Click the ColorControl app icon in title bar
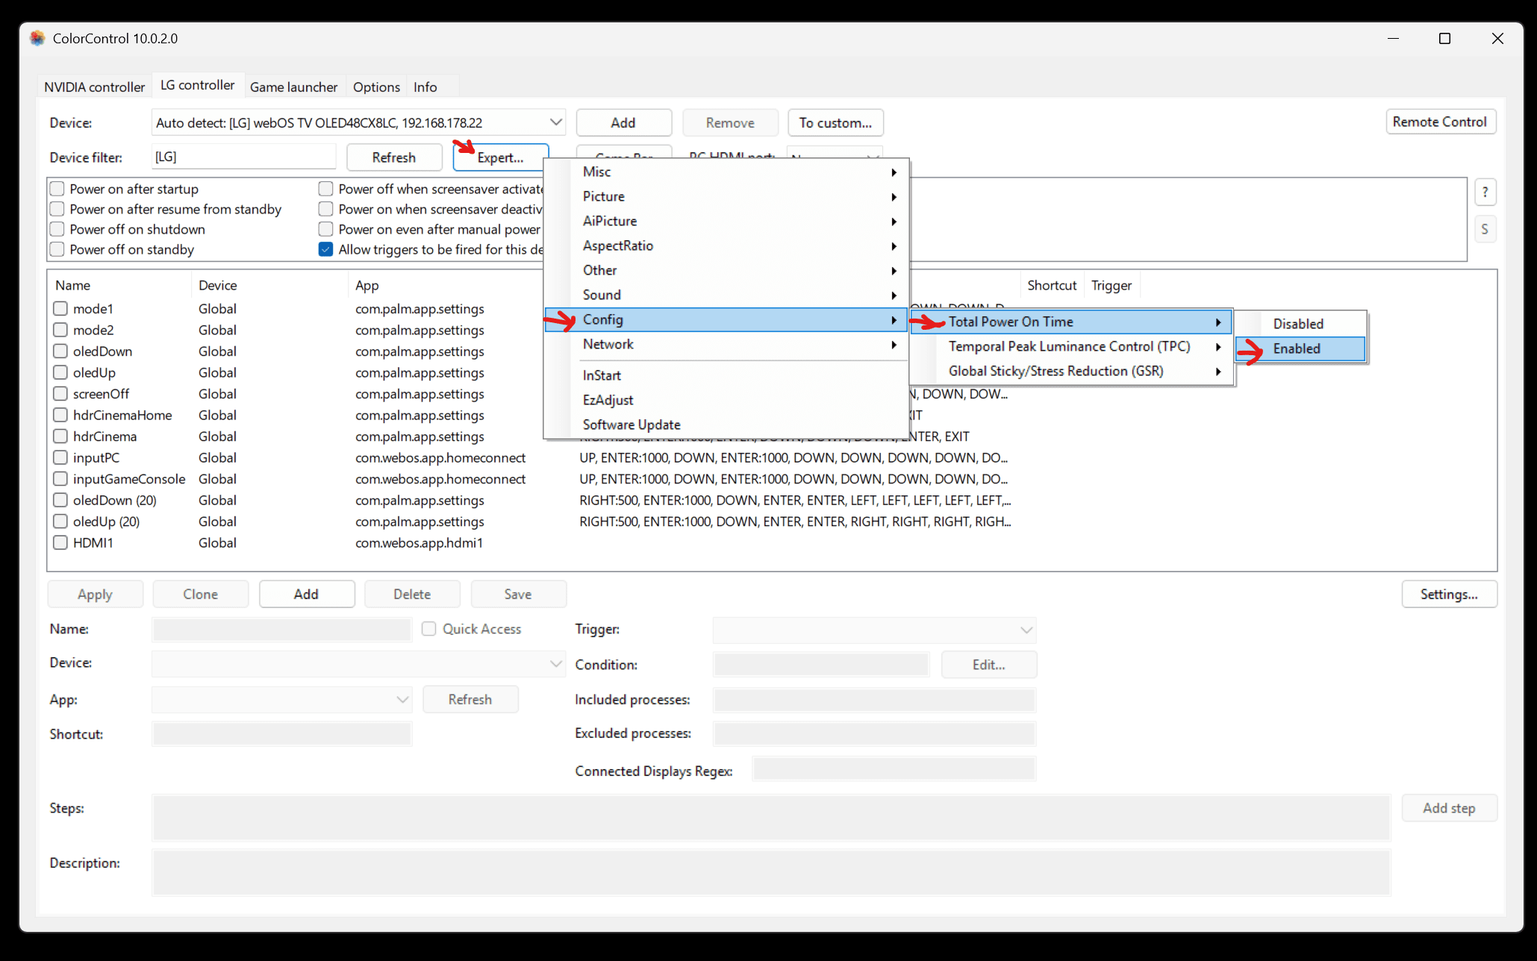1537x961 pixels. [x=37, y=38]
